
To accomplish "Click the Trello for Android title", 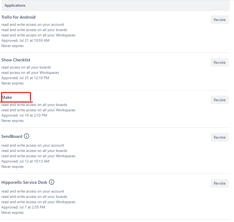I will (18, 17).
